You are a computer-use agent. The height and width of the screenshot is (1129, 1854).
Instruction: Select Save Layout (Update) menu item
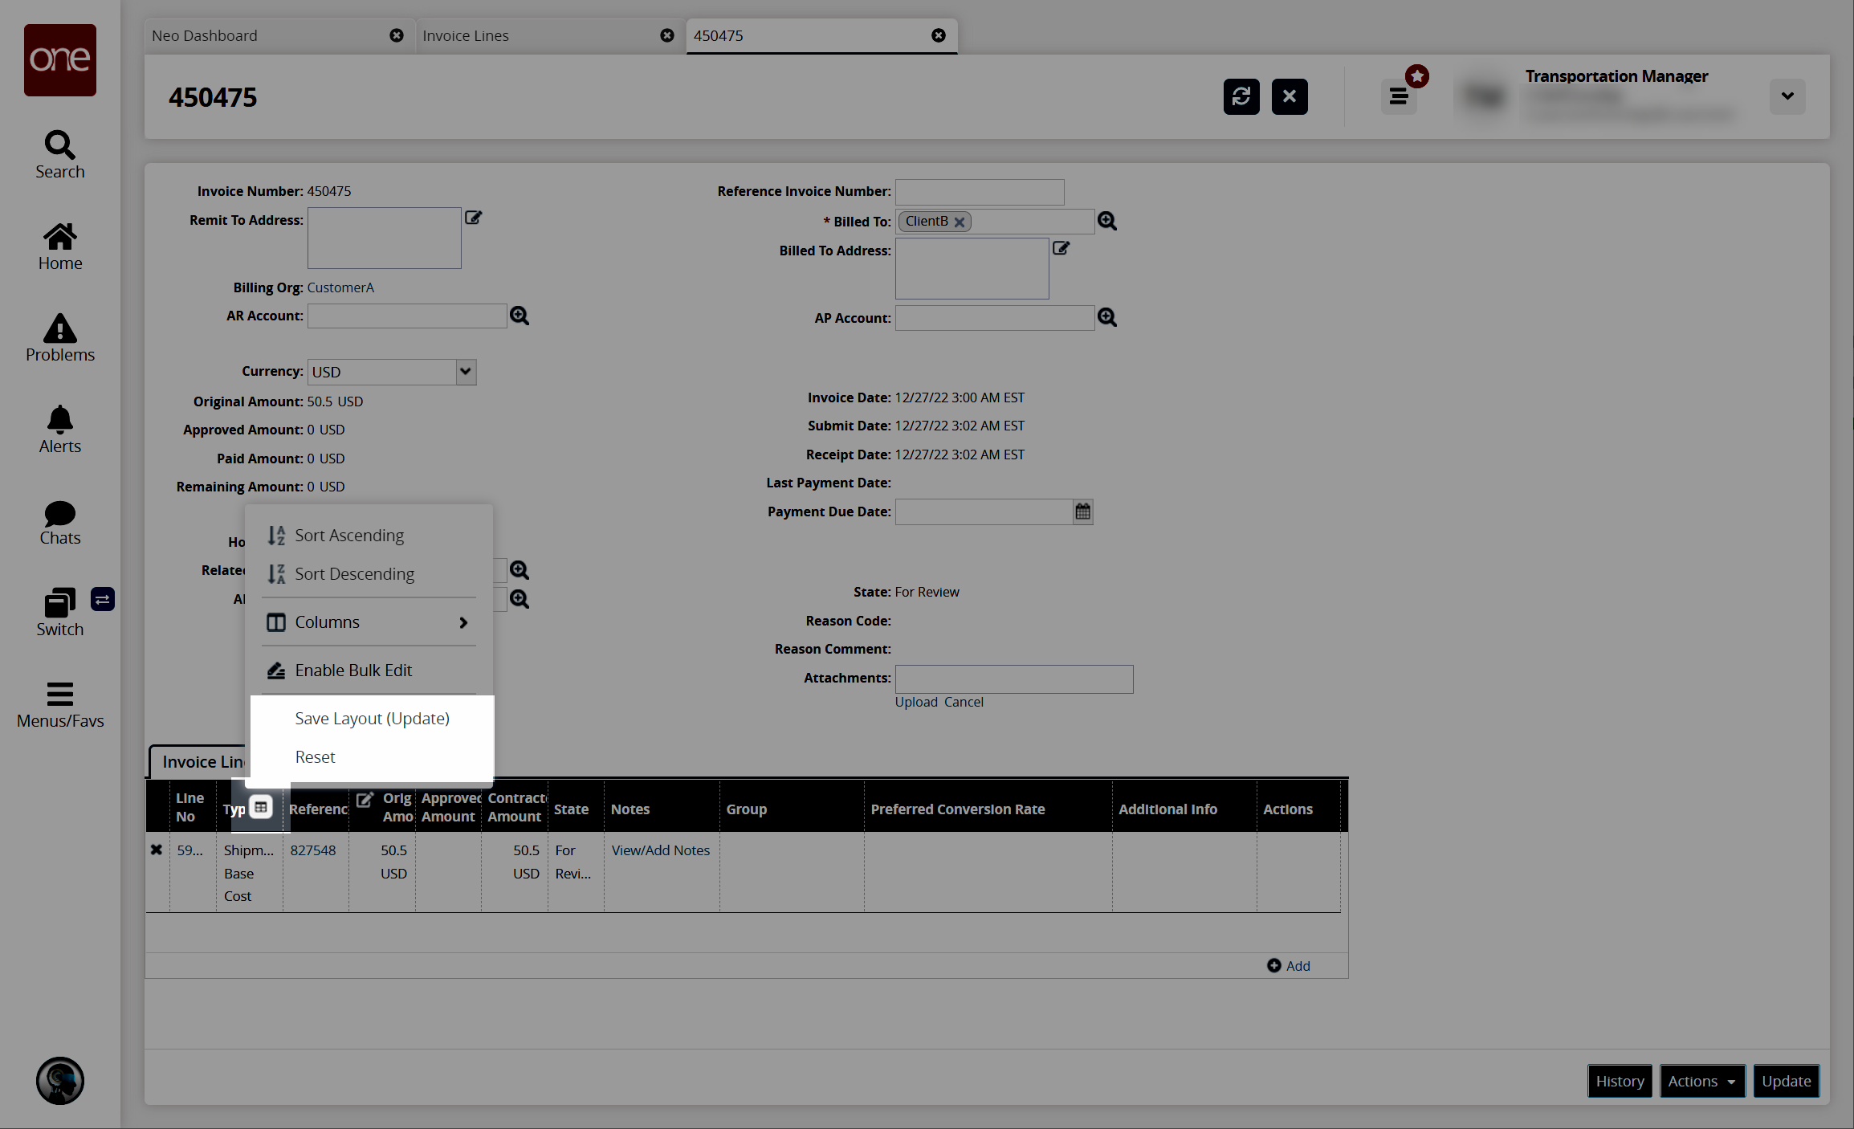click(x=372, y=719)
